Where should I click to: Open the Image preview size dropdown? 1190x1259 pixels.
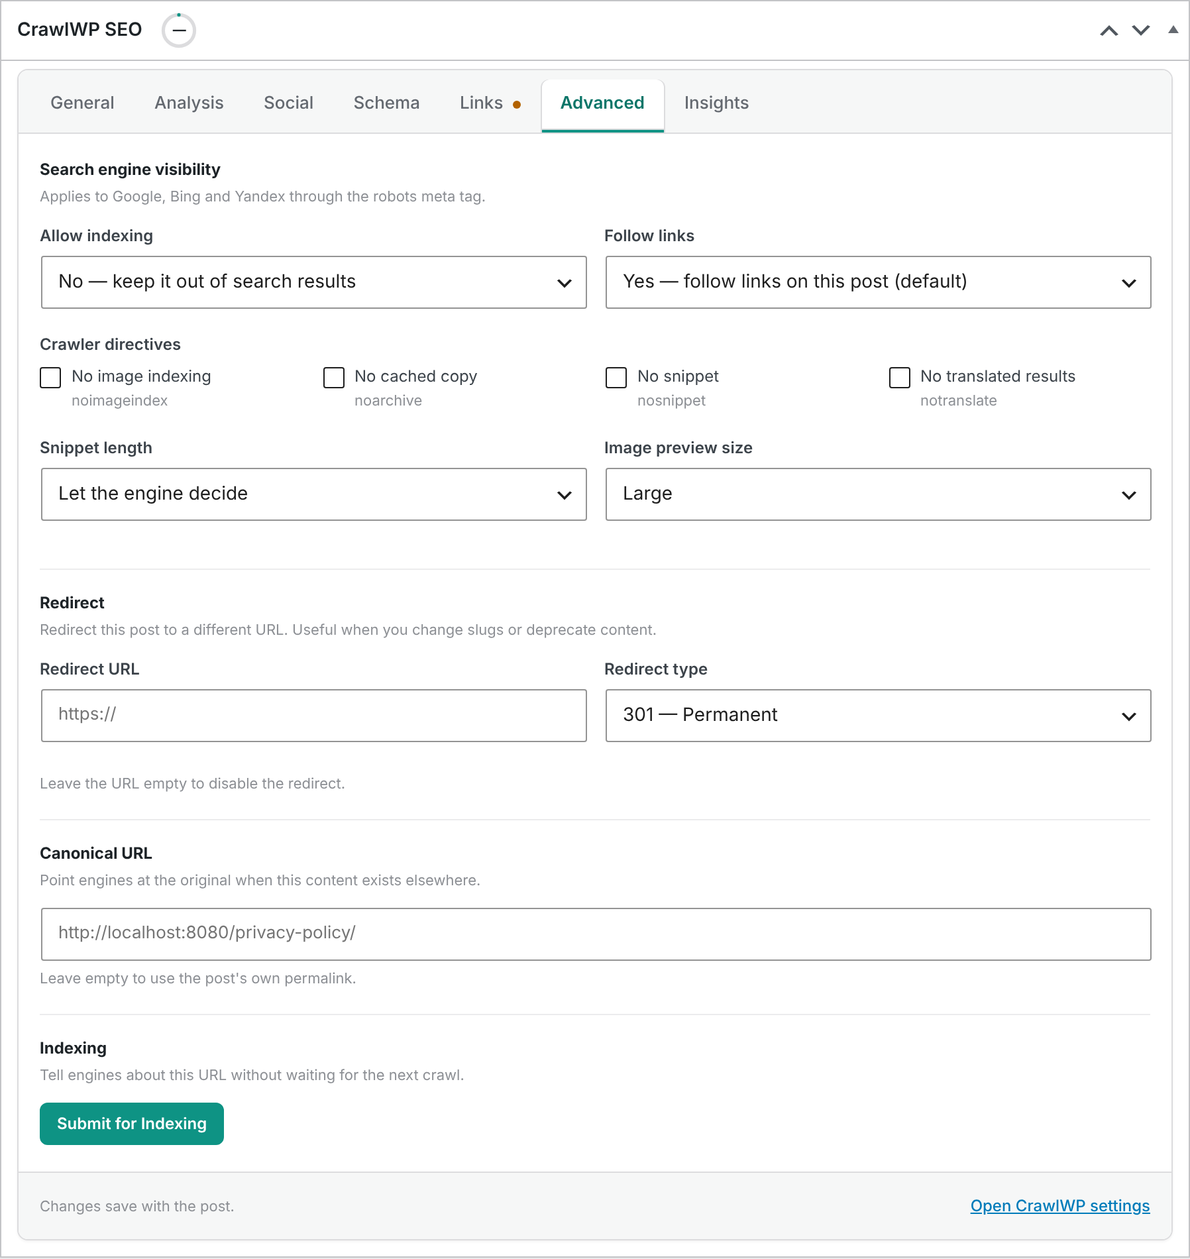878,494
